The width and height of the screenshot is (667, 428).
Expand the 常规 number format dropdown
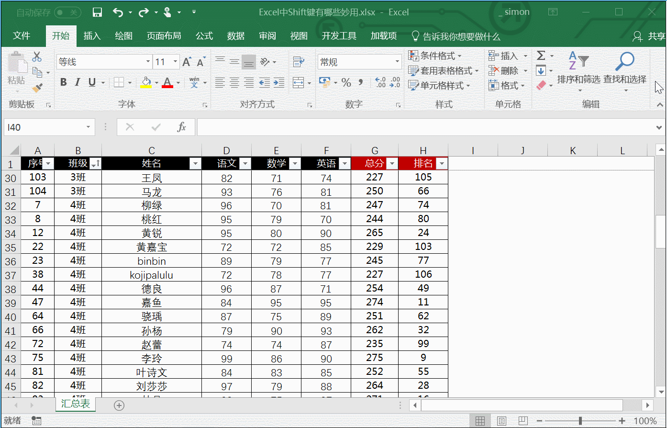tap(397, 62)
